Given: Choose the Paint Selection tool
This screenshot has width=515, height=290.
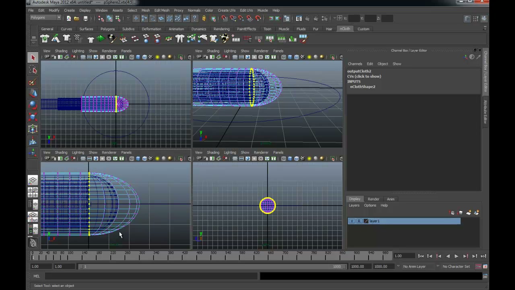Looking at the screenshot, I should [33, 82].
